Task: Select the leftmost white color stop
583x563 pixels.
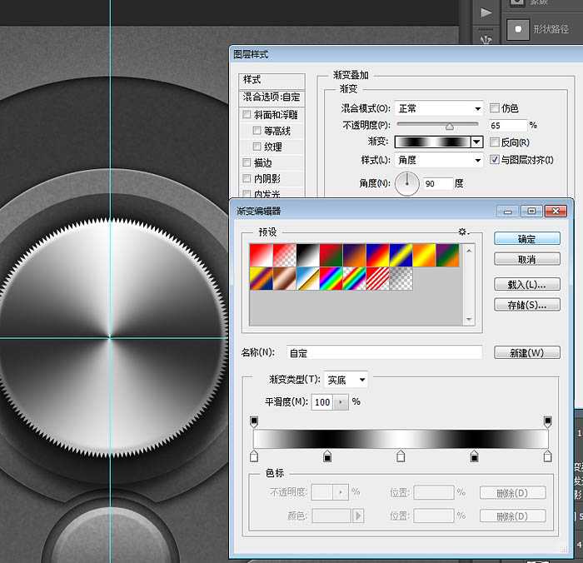Action: pos(254,456)
